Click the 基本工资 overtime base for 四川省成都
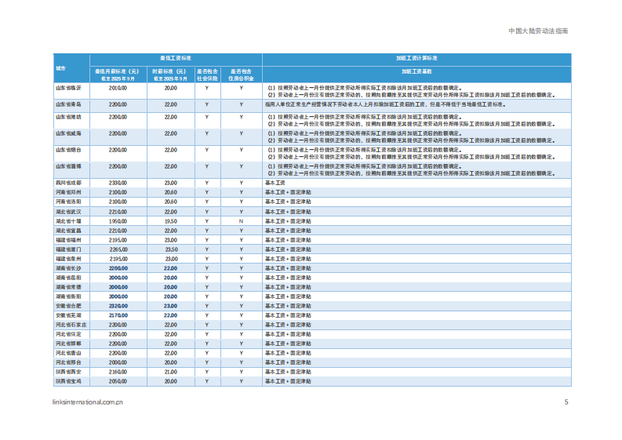 275,182
